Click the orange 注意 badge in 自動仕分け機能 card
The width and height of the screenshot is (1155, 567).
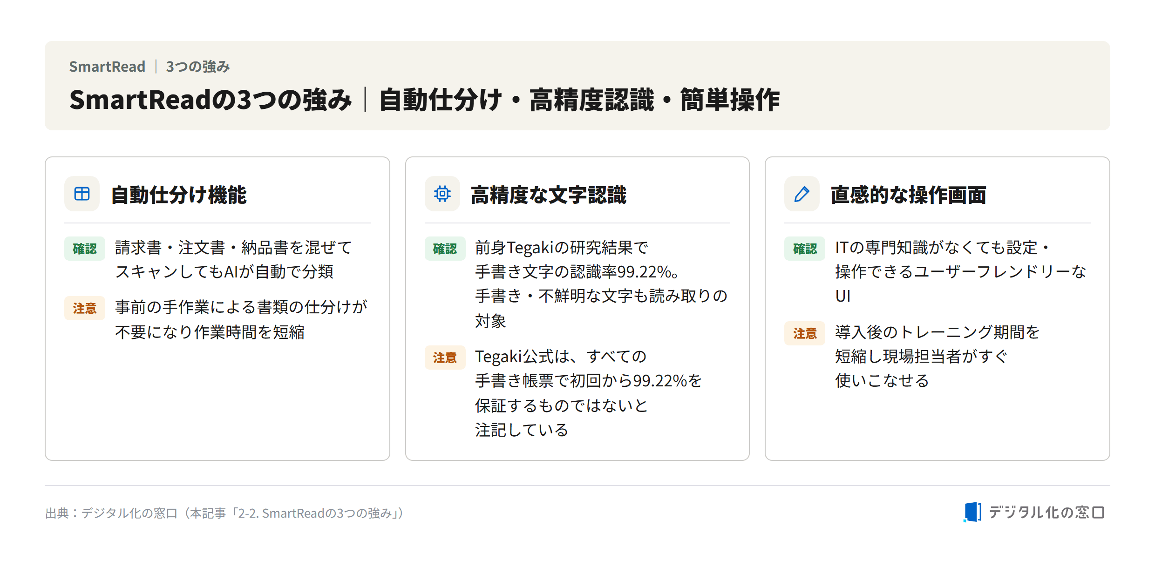click(x=85, y=308)
